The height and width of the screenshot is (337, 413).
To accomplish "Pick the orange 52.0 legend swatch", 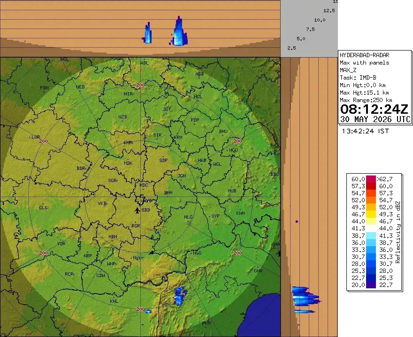I will [371, 200].
